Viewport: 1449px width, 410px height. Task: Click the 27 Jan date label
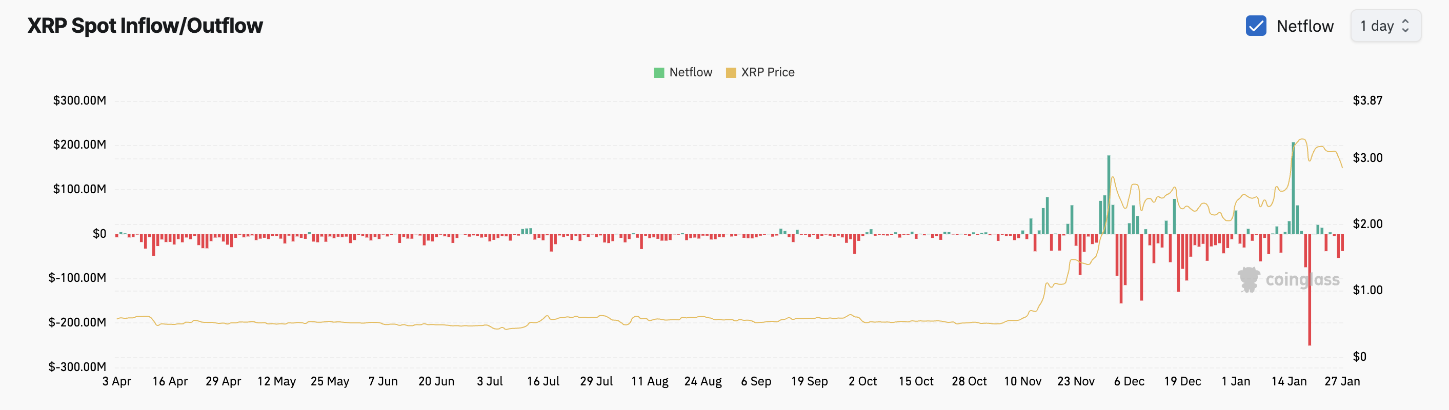click(x=1341, y=381)
